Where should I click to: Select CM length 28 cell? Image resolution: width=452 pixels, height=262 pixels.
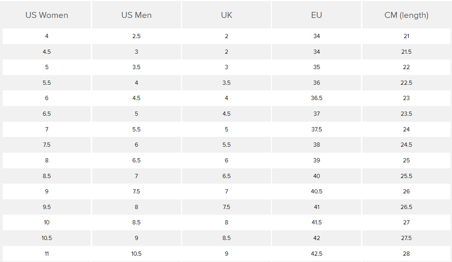point(407,254)
